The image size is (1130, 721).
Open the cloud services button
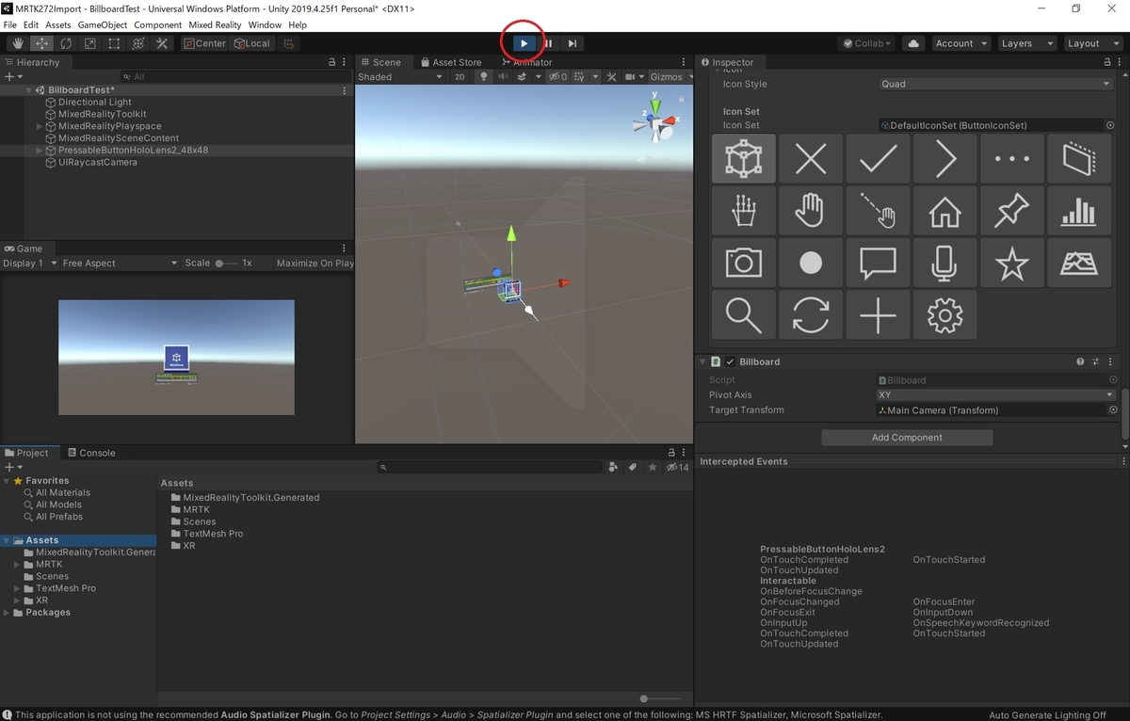coord(912,43)
